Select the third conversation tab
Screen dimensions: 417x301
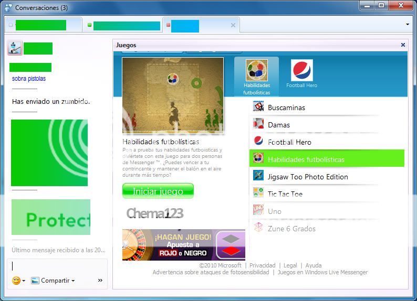click(201, 25)
